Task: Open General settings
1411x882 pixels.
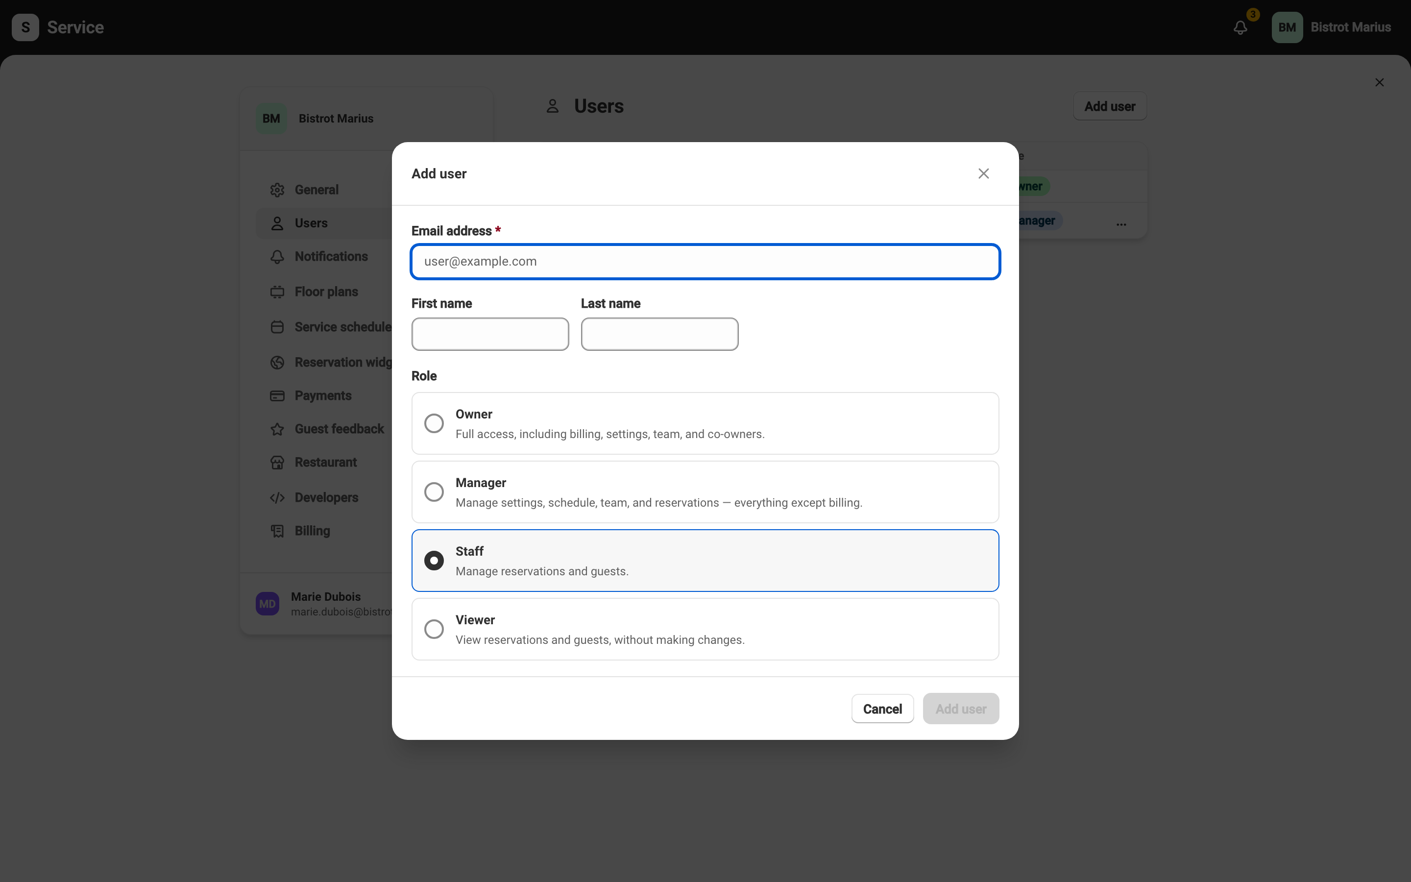Action: (316, 190)
